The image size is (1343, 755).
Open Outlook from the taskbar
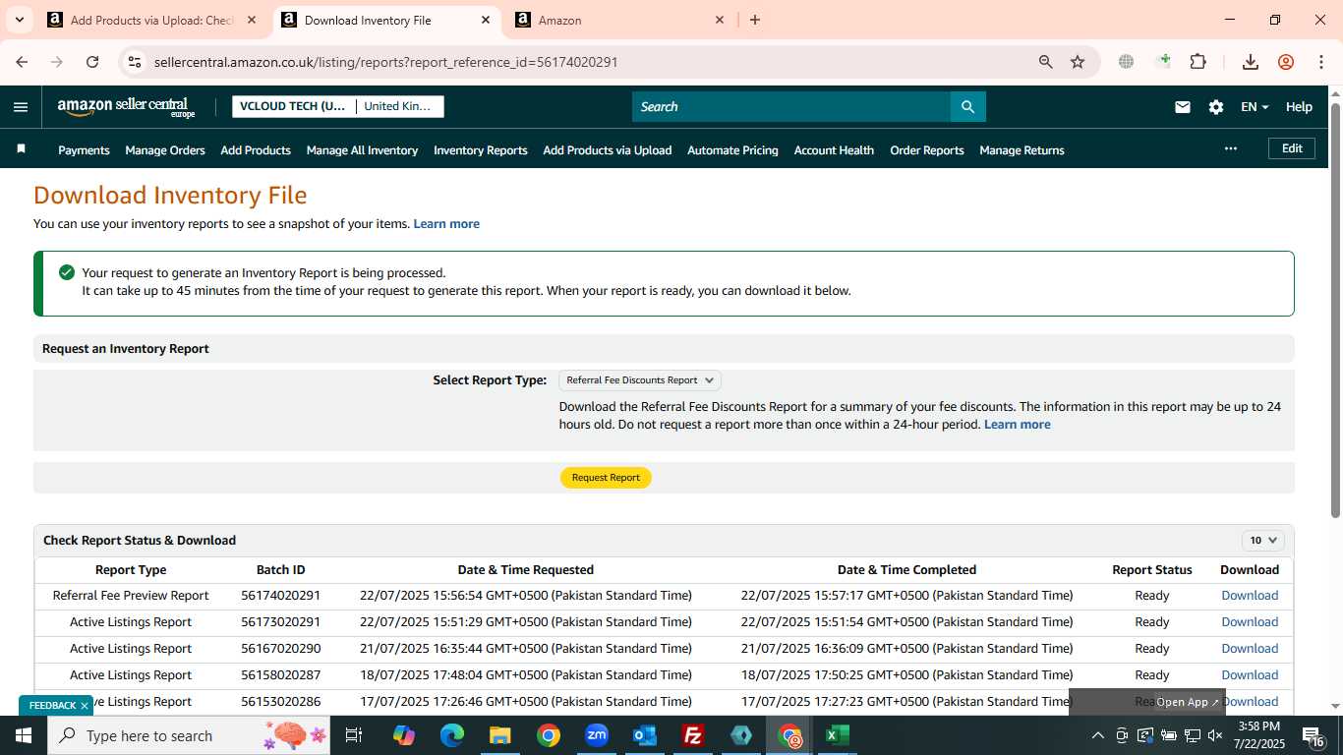tap(645, 735)
